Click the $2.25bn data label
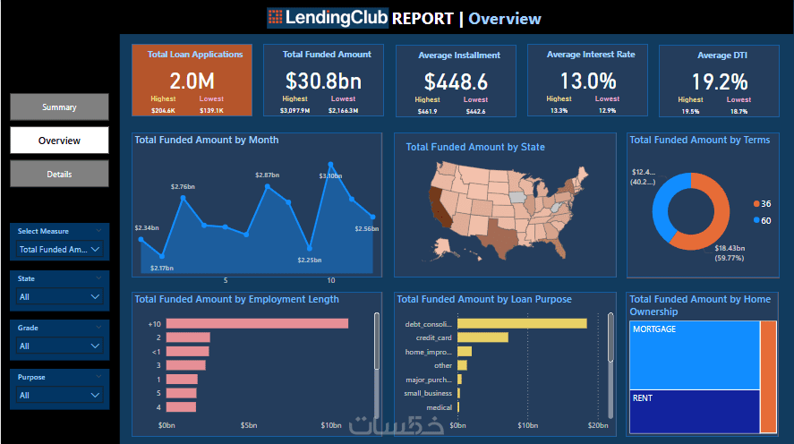The image size is (794, 444). (310, 260)
